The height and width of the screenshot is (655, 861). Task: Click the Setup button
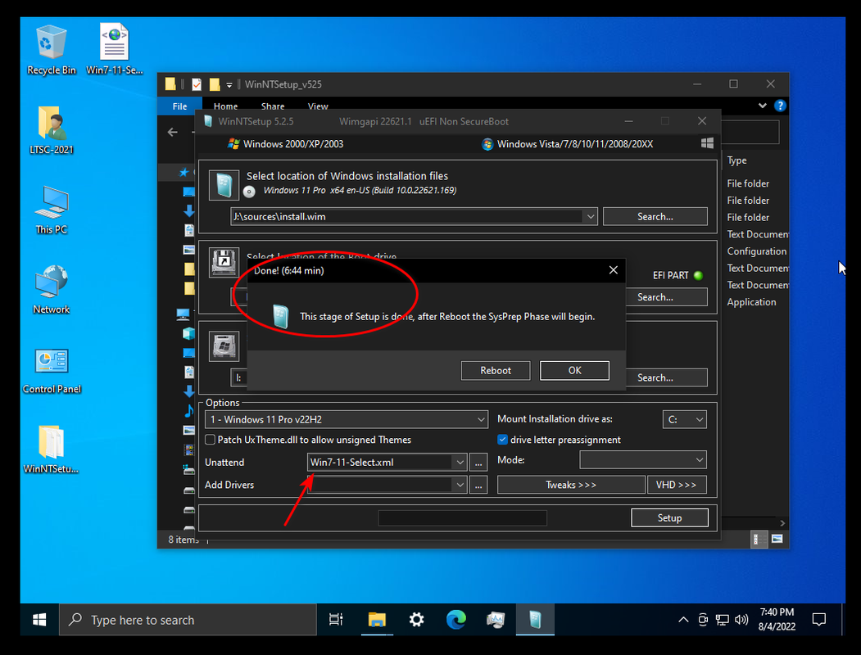669,517
